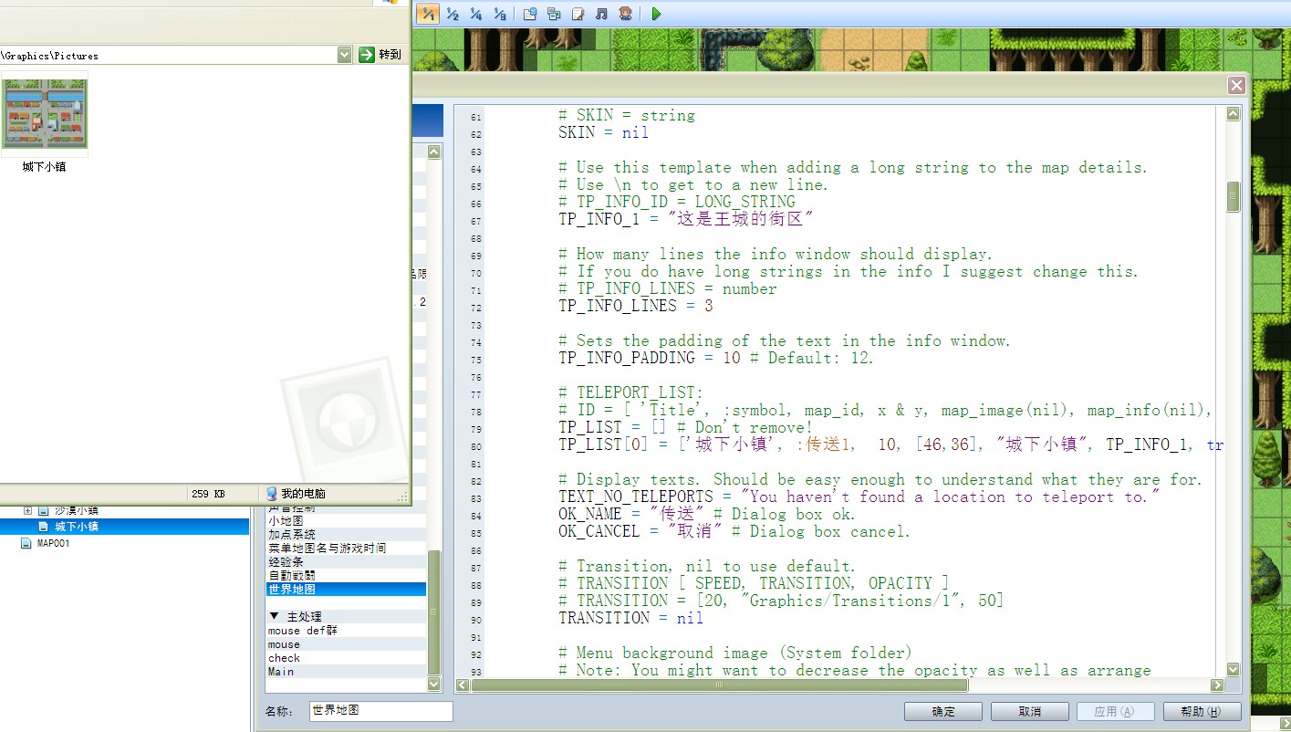Viewport: 1291px width, 732px height.
Task: Select the 菜单地图名与游戏时间 script
Action: tap(346, 549)
